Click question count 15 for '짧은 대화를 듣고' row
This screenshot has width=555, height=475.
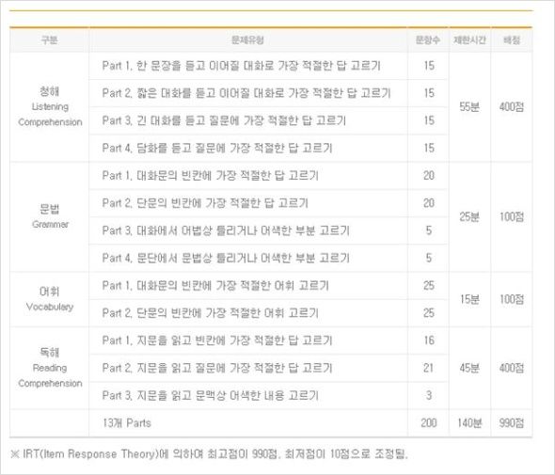tap(429, 93)
